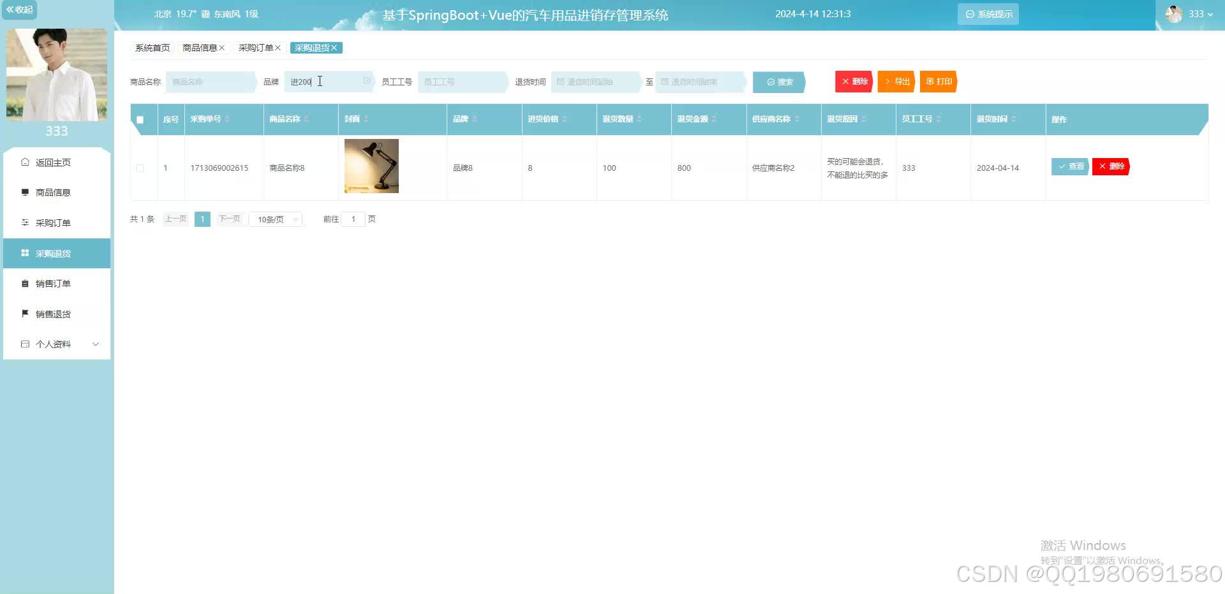Image resolution: width=1225 pixels, height=594 pixels.
Task: Sort by 退货时间 column header
Action: 1014,119
